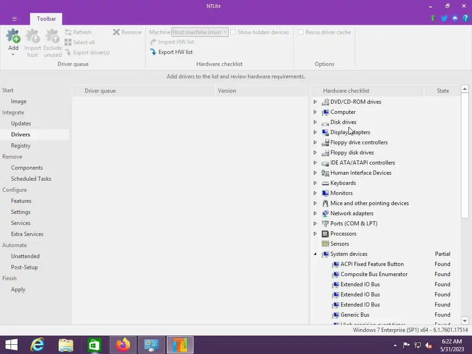
Task: Expand Floppy drive controllers node
Action: [315, 142]
